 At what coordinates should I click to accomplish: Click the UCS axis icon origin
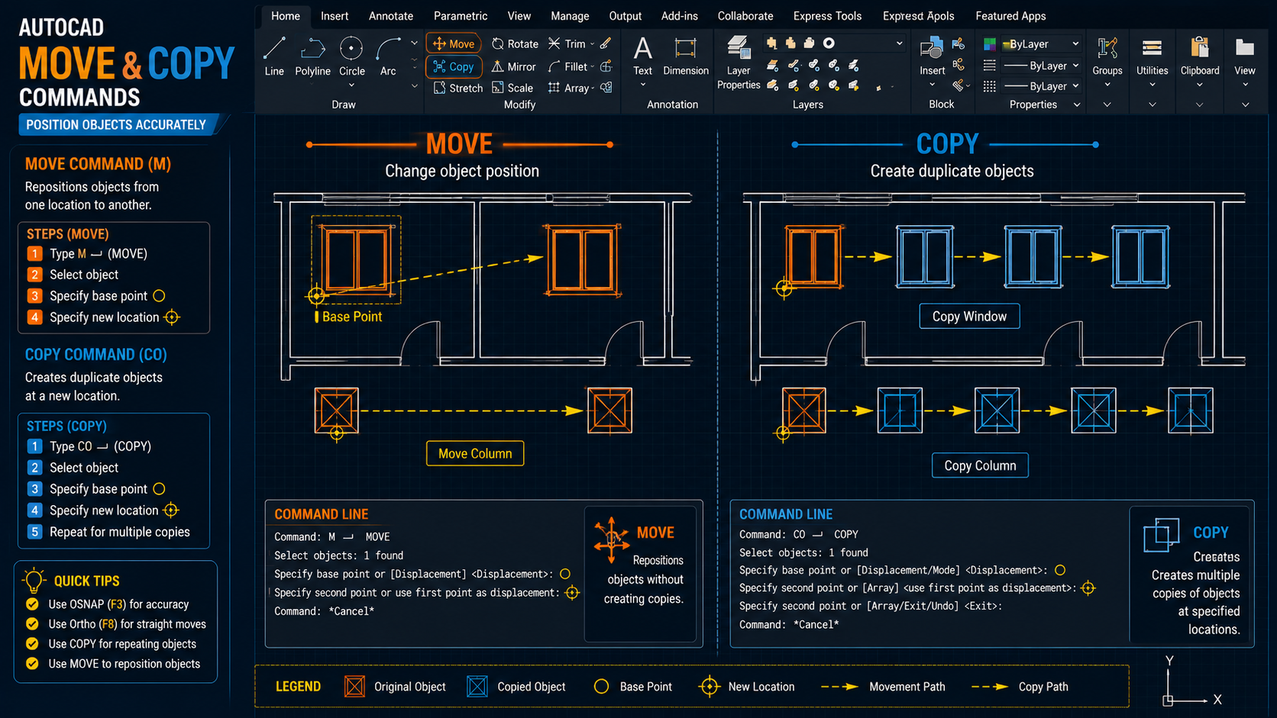[1168, 700]
